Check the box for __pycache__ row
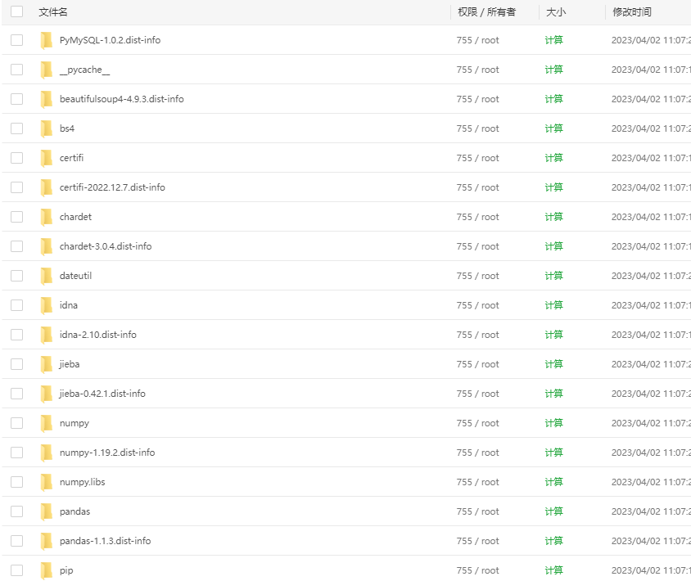 16,70
